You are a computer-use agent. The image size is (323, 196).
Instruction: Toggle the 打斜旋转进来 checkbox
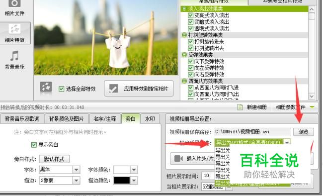pos(190,42)
